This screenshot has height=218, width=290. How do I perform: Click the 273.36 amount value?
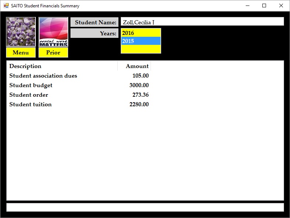(141, 95)
